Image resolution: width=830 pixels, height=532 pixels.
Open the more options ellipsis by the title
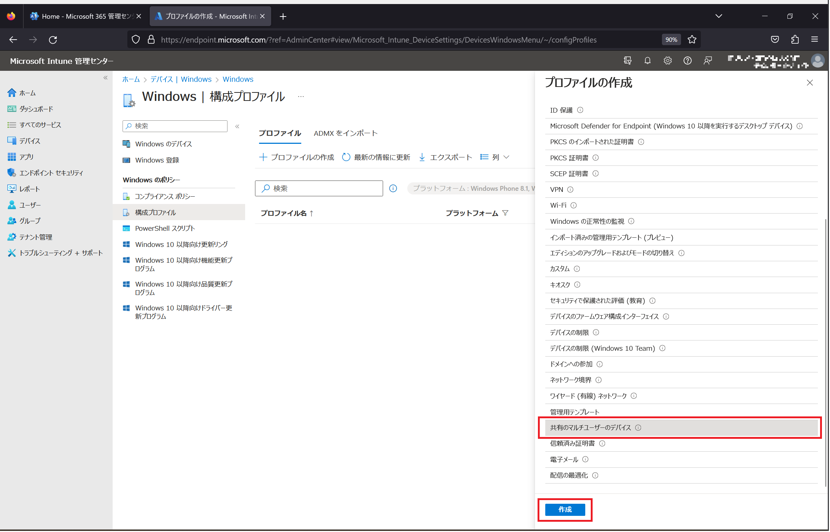(301, 96)
